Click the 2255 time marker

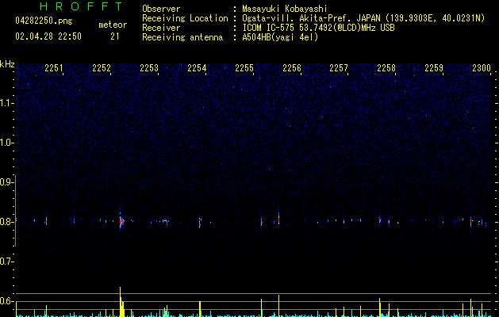tap(244, 67)
